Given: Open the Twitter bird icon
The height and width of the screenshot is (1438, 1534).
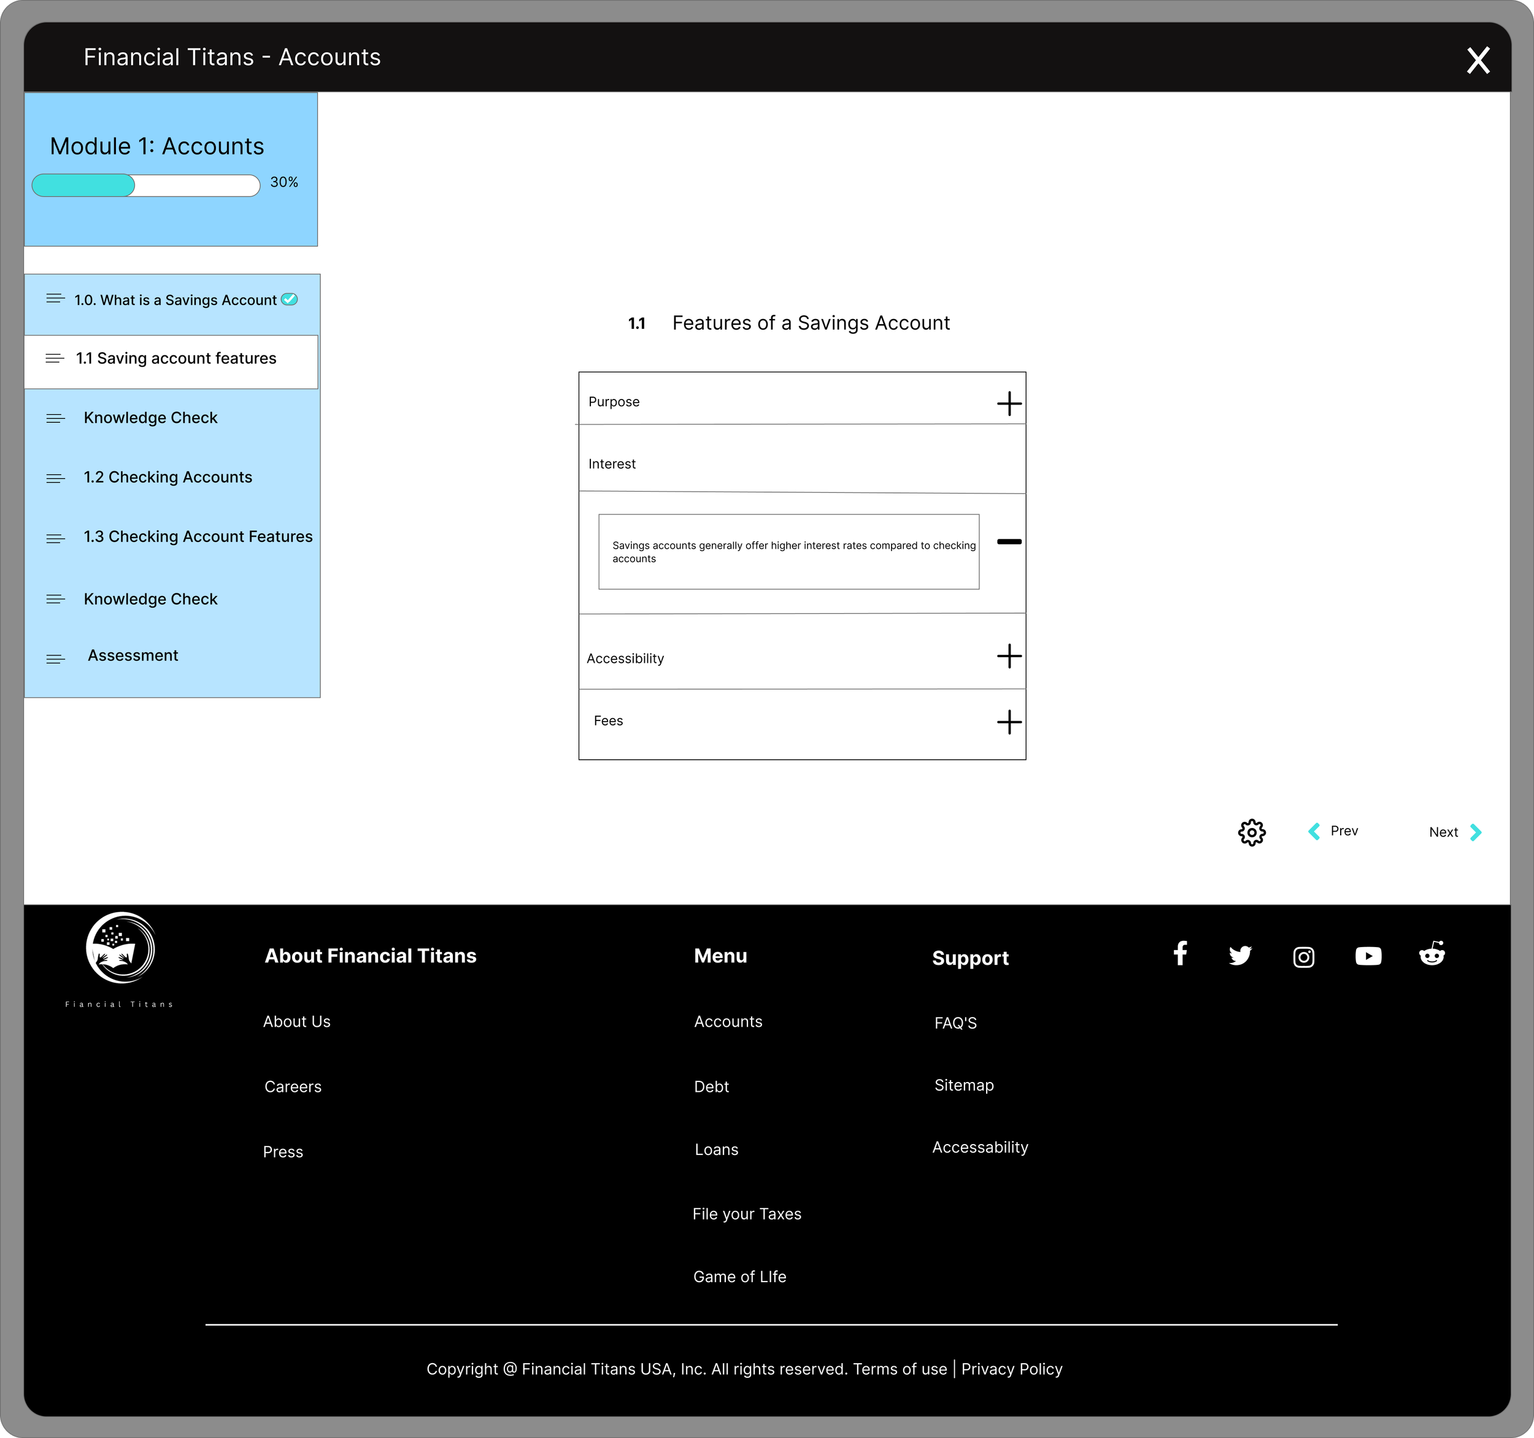Looking at the screenshot, I should [x=1240, y=956].
